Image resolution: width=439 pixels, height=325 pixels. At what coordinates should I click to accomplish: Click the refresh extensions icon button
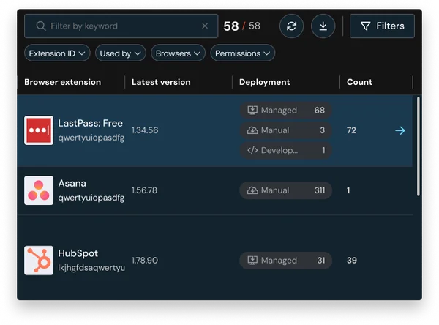tap(291, 26)
